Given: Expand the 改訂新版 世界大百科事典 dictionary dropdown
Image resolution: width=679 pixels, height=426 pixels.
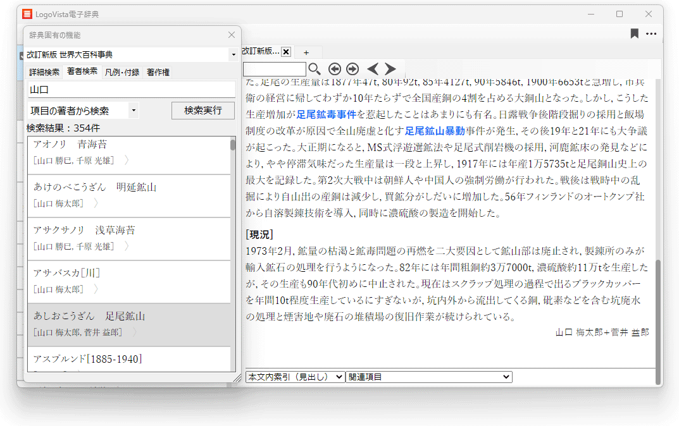Looking at the screenshot, I should coord(233,55).
